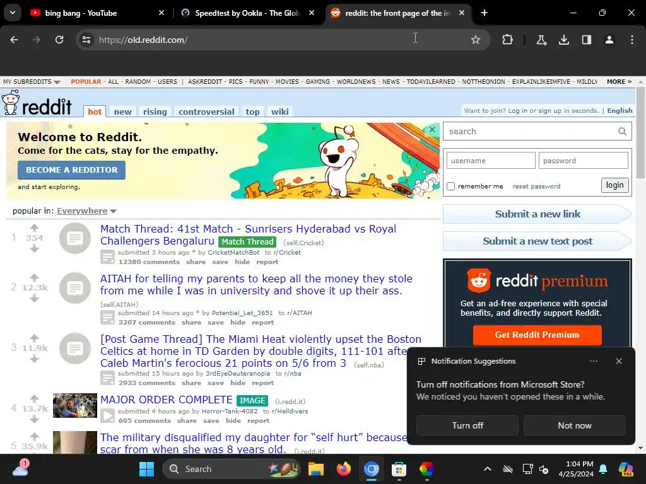Open site information icon in address bar
The width and height of the screenshot is (646, 484).
coord(86,40)
